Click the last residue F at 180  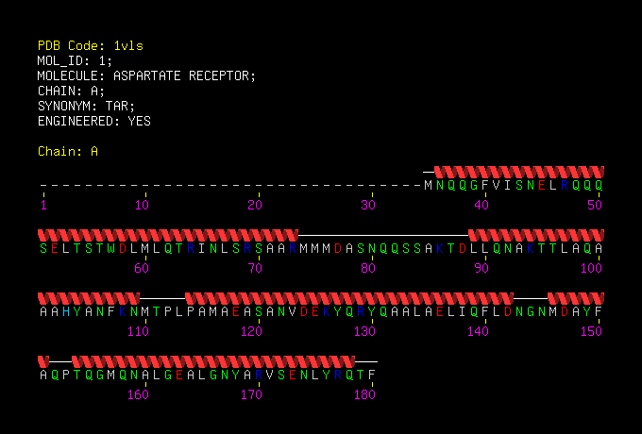click(372, 376)
